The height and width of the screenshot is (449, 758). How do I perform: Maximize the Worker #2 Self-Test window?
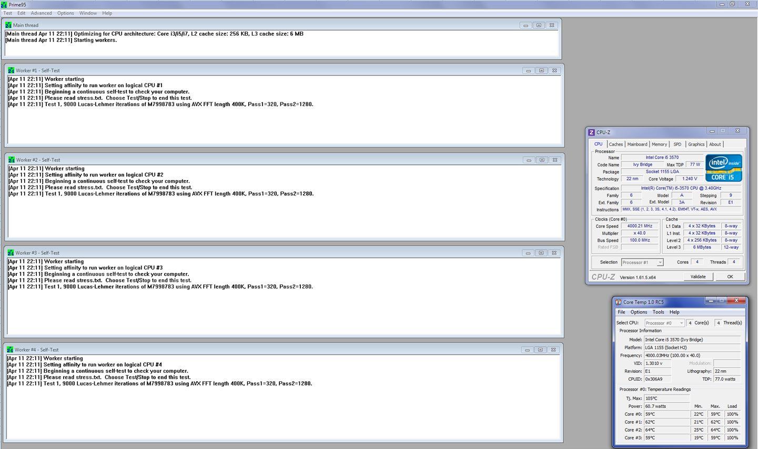pos(541,160)
